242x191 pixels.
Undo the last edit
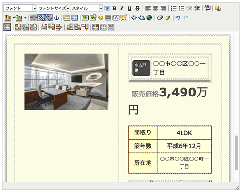[178, 18]
